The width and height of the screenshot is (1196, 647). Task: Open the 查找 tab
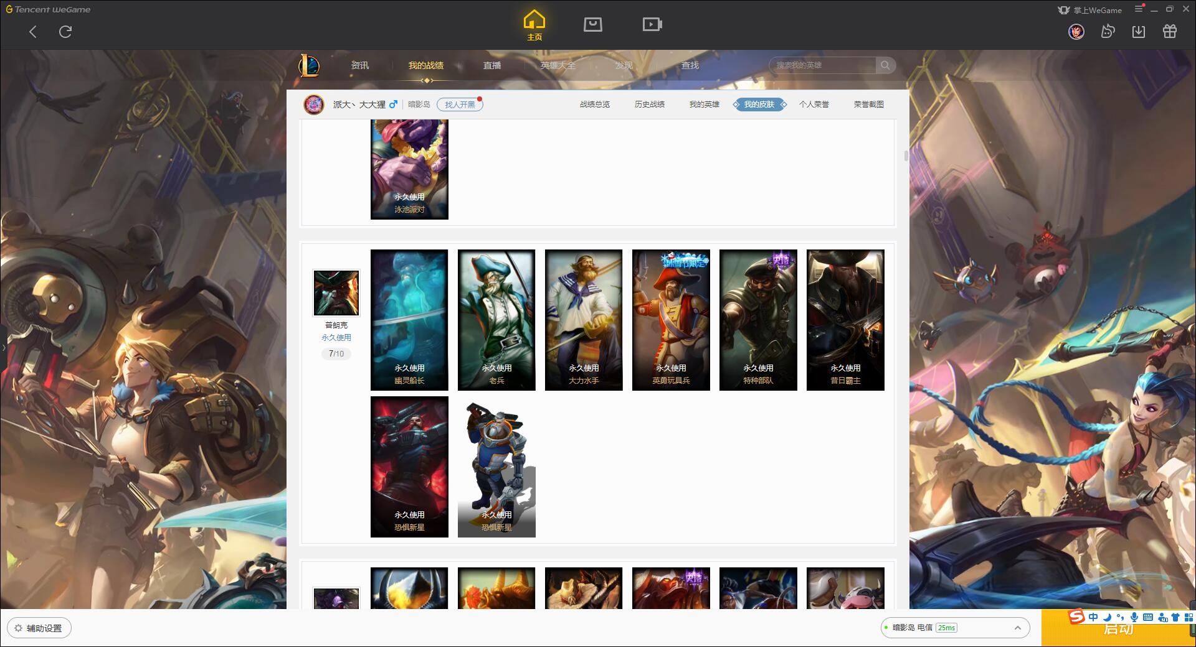pyautogui.click(x=690, y=65)
